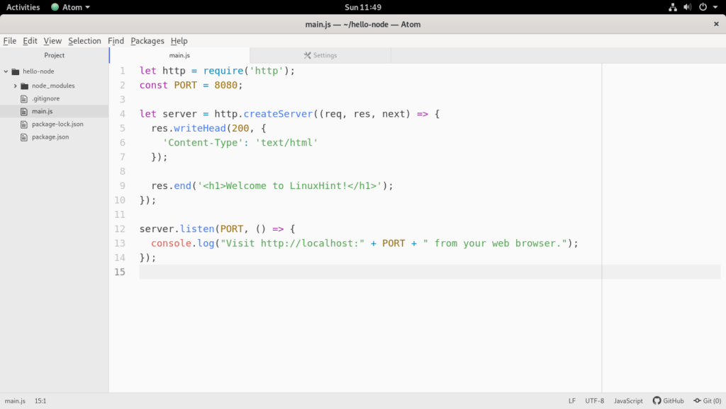
Task: Expand the node_modules folder chevron
Action: tap(15, 86)
